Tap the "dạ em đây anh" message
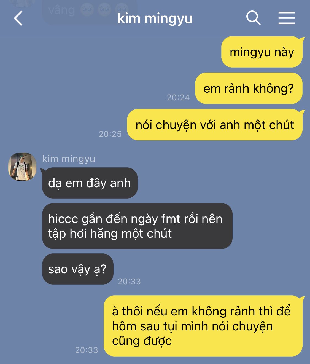The image size is (310, 364). [90, 183]
